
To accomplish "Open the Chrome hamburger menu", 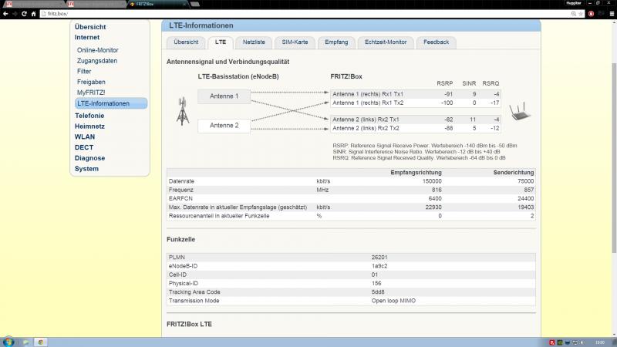I will pyautogui.click(x=612, y=14).
